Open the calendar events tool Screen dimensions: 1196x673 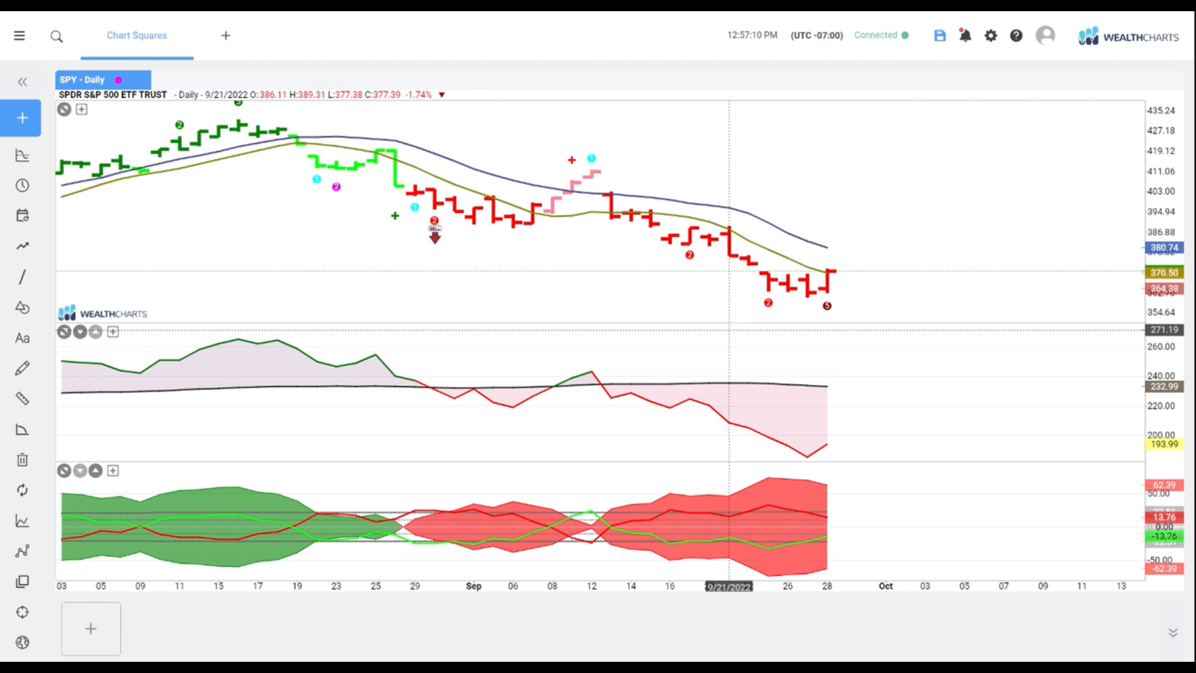(22, 216)
